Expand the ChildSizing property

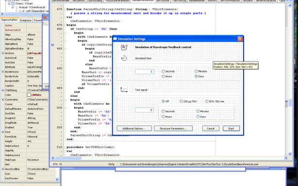[3, 91]
